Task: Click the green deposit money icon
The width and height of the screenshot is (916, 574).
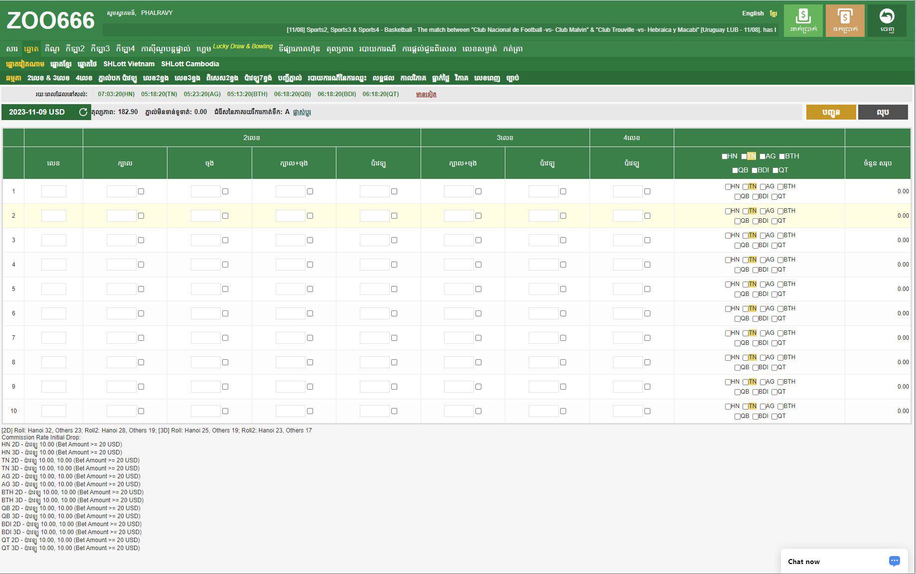Action: tap(803, 20)
